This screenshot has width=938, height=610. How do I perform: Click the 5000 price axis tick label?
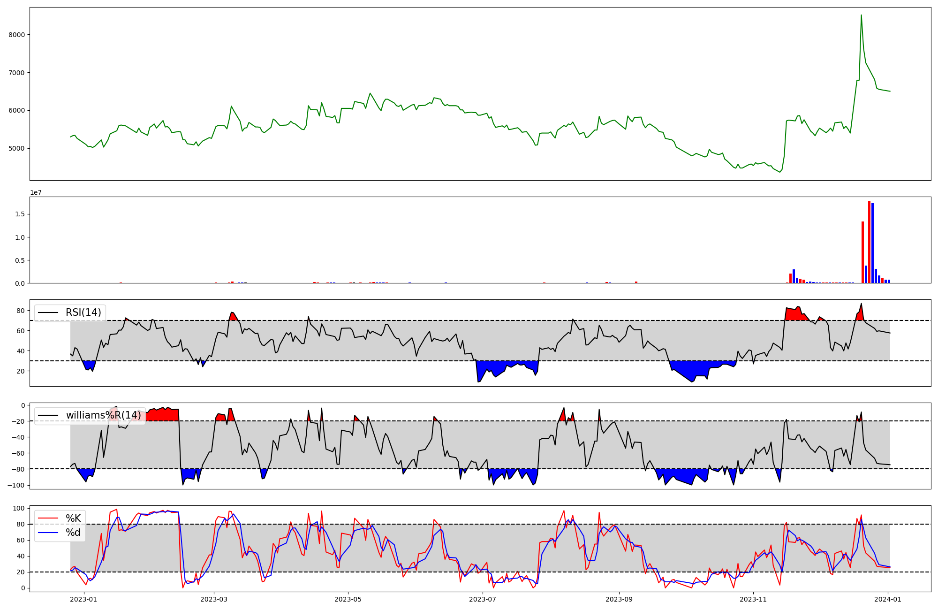[17, 149]
